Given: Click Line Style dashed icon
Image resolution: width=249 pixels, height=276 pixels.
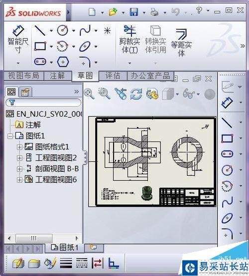Looking at the screenshot, I should pyautogui.click(x=82, y=263).
